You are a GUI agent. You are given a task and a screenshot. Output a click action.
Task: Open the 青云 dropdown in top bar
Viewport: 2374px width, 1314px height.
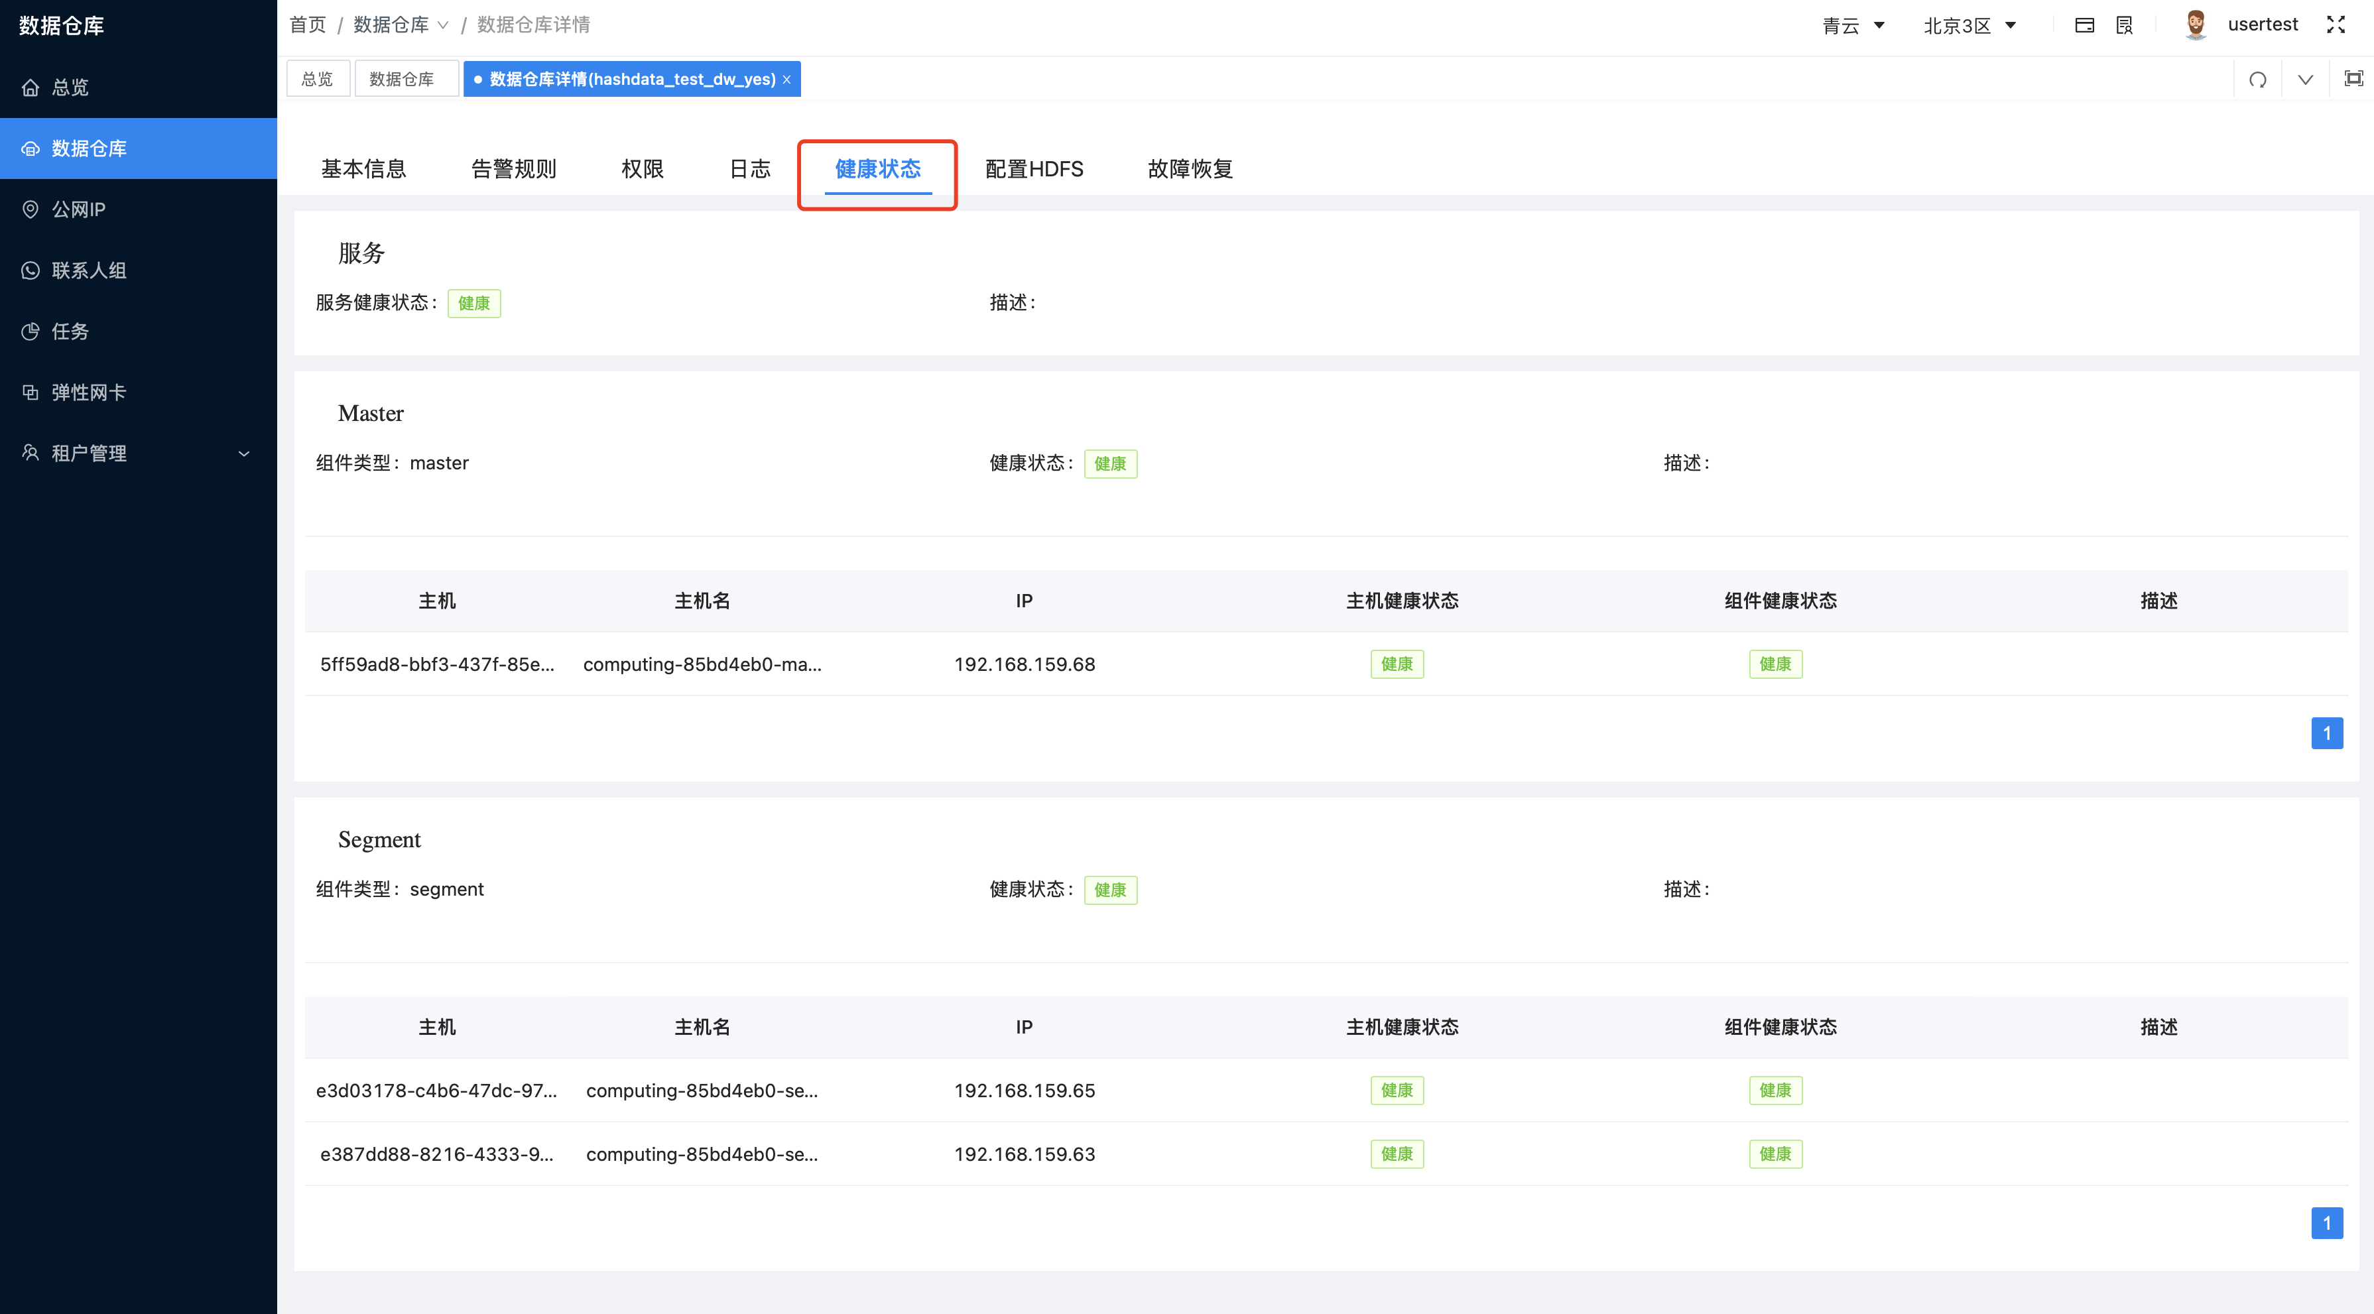[1854, 25]
